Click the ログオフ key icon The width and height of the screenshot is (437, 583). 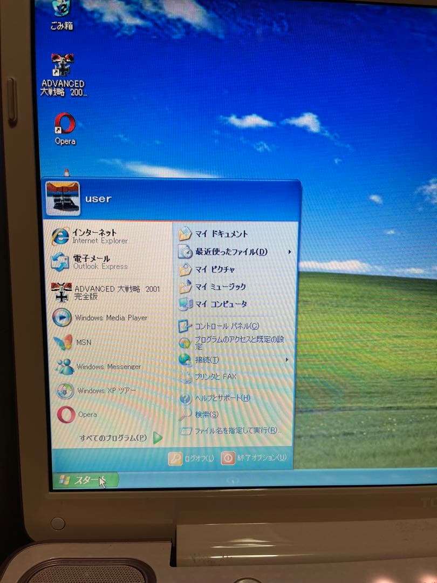coord(175,459)
